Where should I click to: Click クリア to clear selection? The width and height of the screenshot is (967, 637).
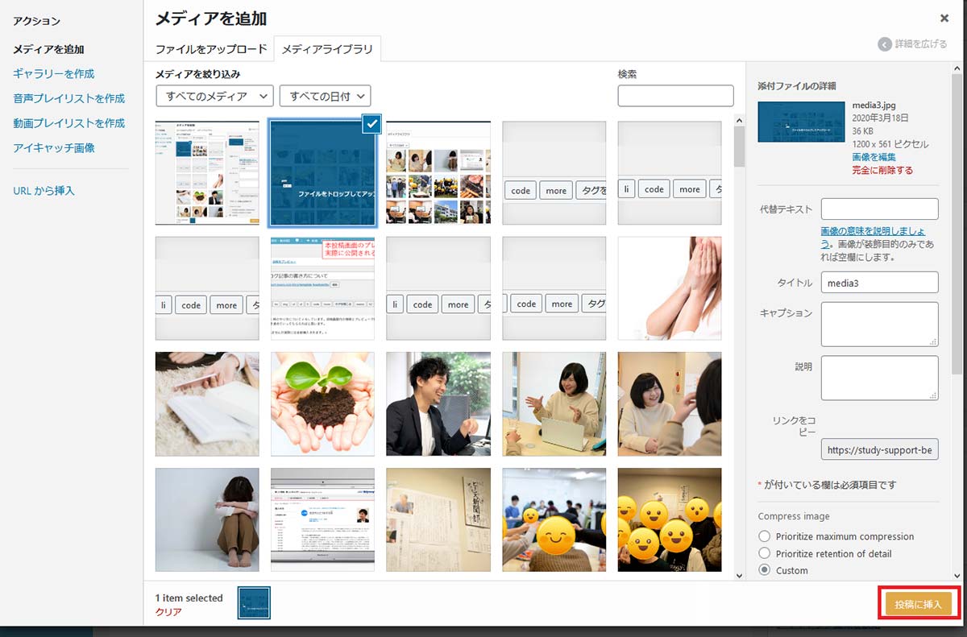(168, 611)
